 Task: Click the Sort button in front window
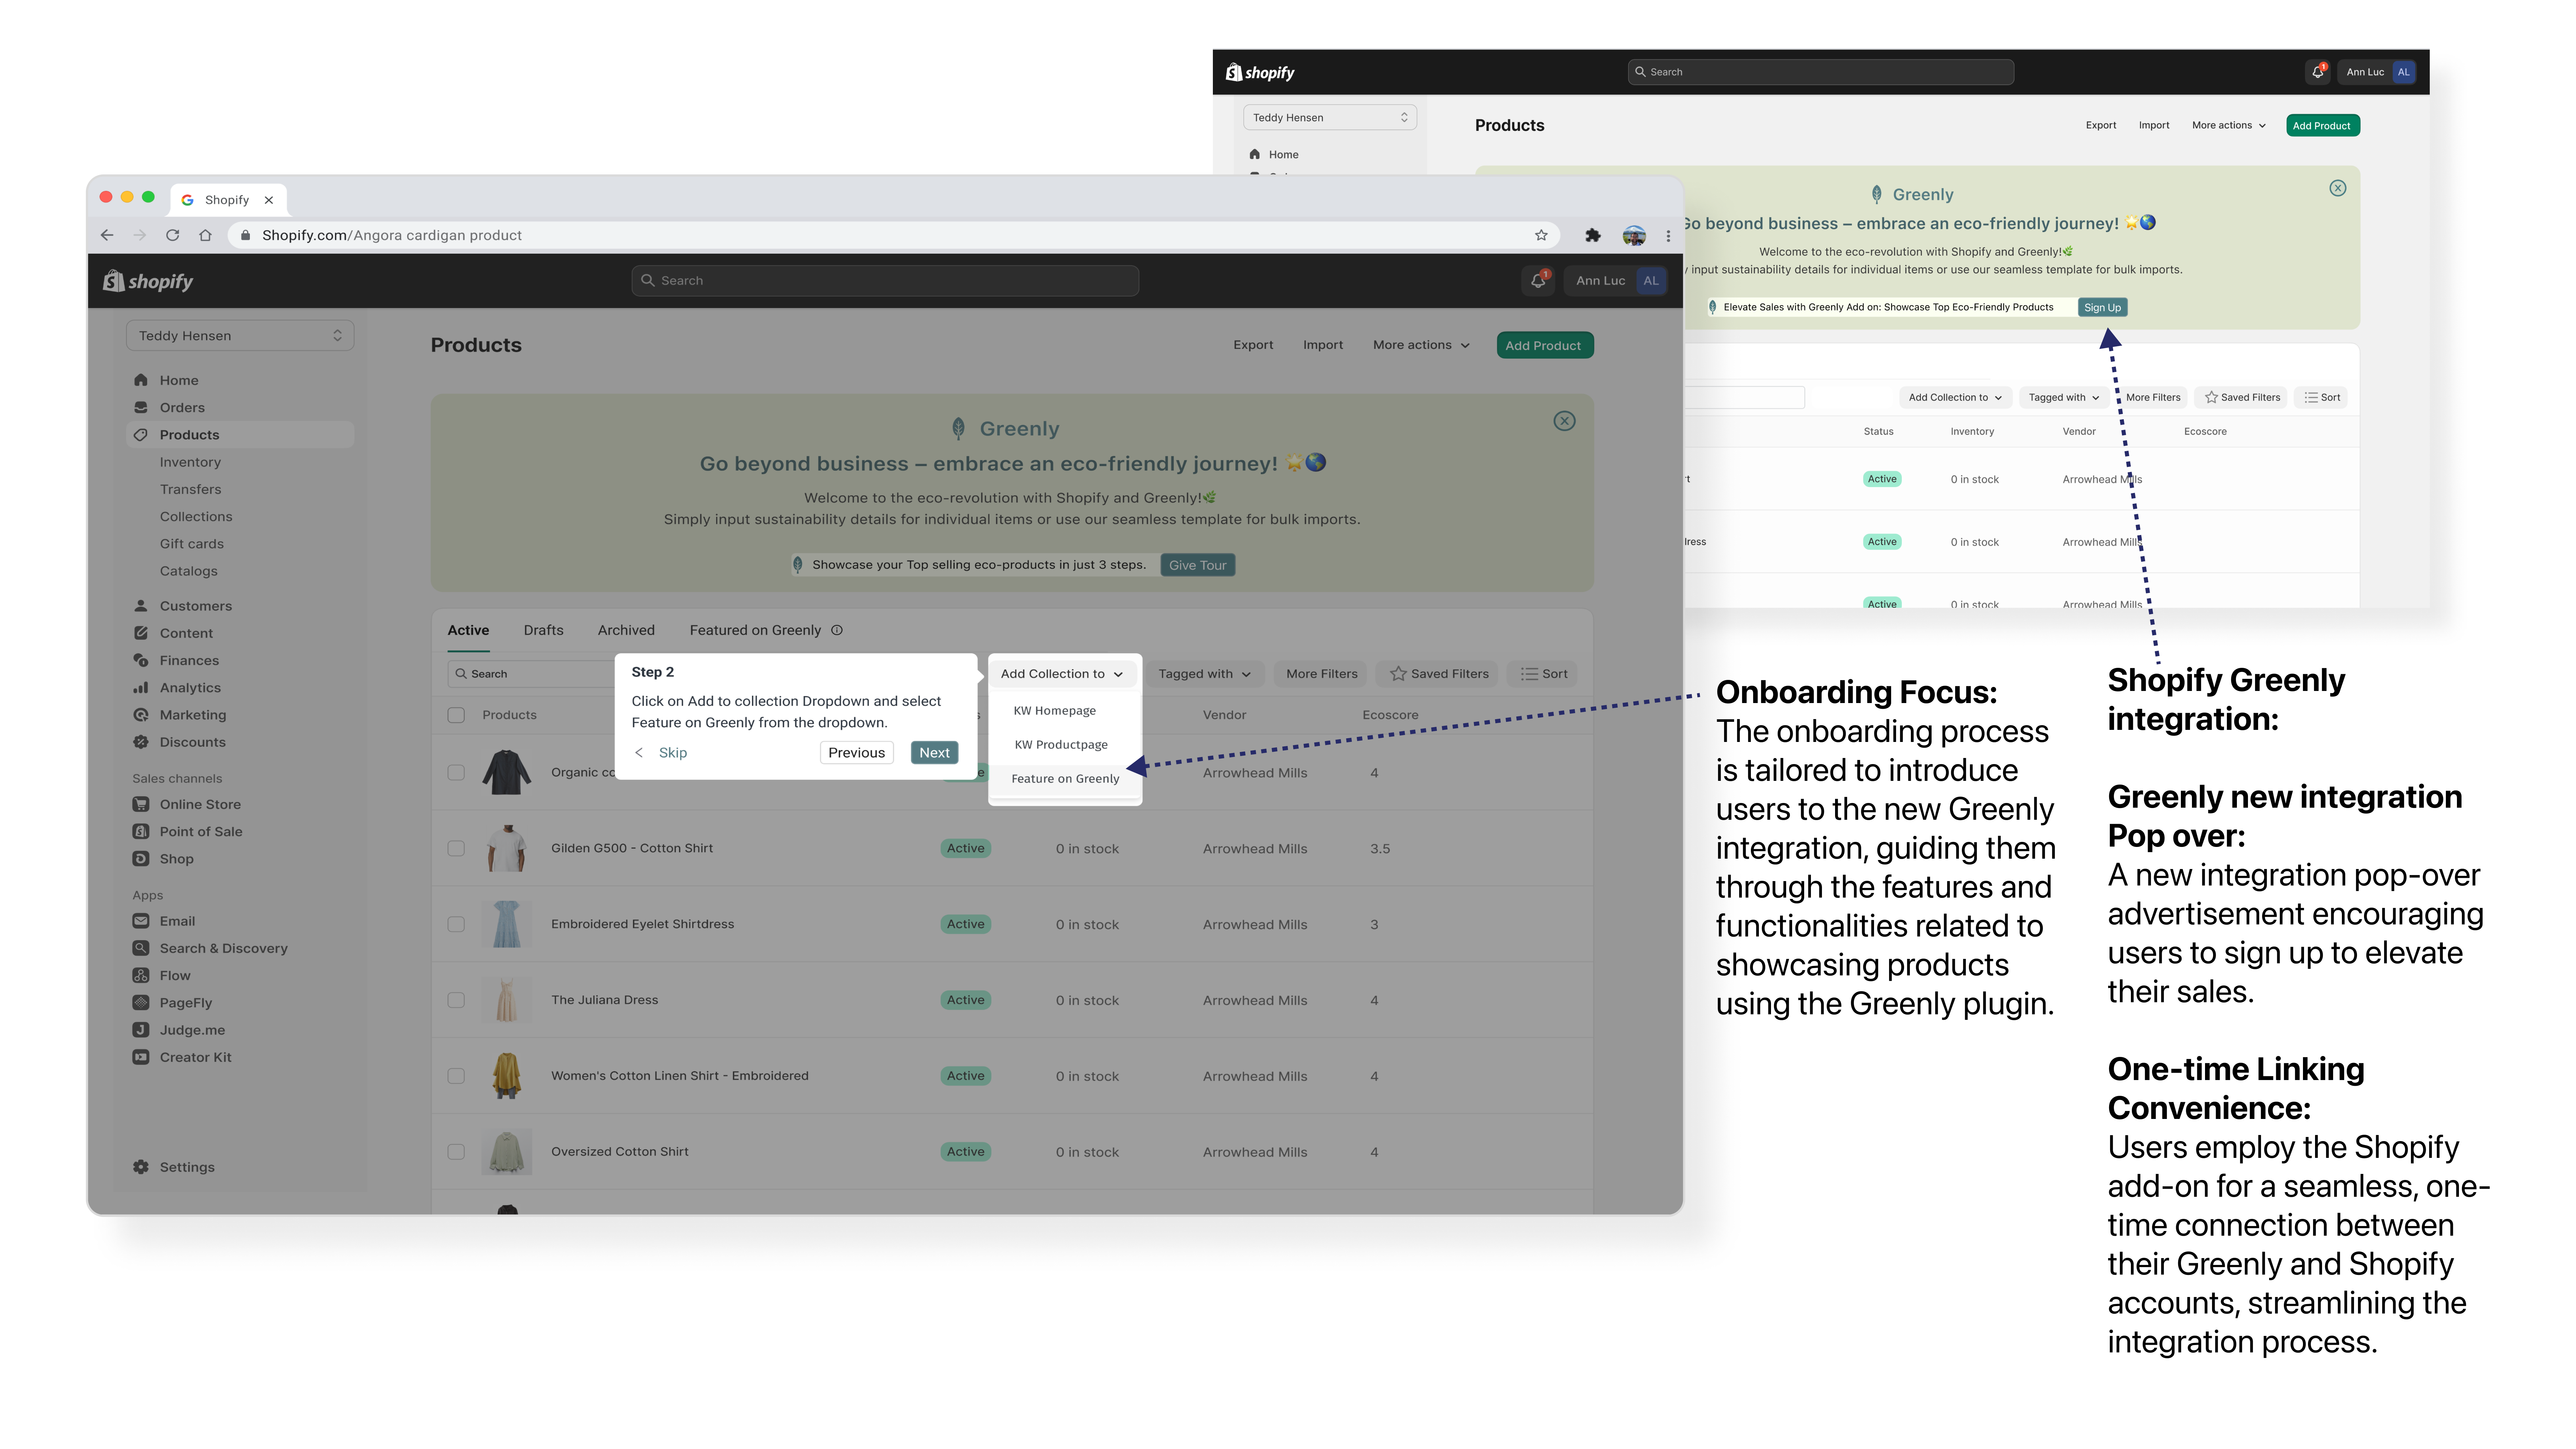pos(1543,674)
